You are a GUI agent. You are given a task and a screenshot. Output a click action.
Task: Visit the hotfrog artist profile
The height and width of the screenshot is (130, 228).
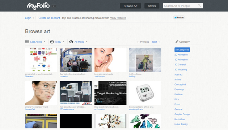click(132, 77)
